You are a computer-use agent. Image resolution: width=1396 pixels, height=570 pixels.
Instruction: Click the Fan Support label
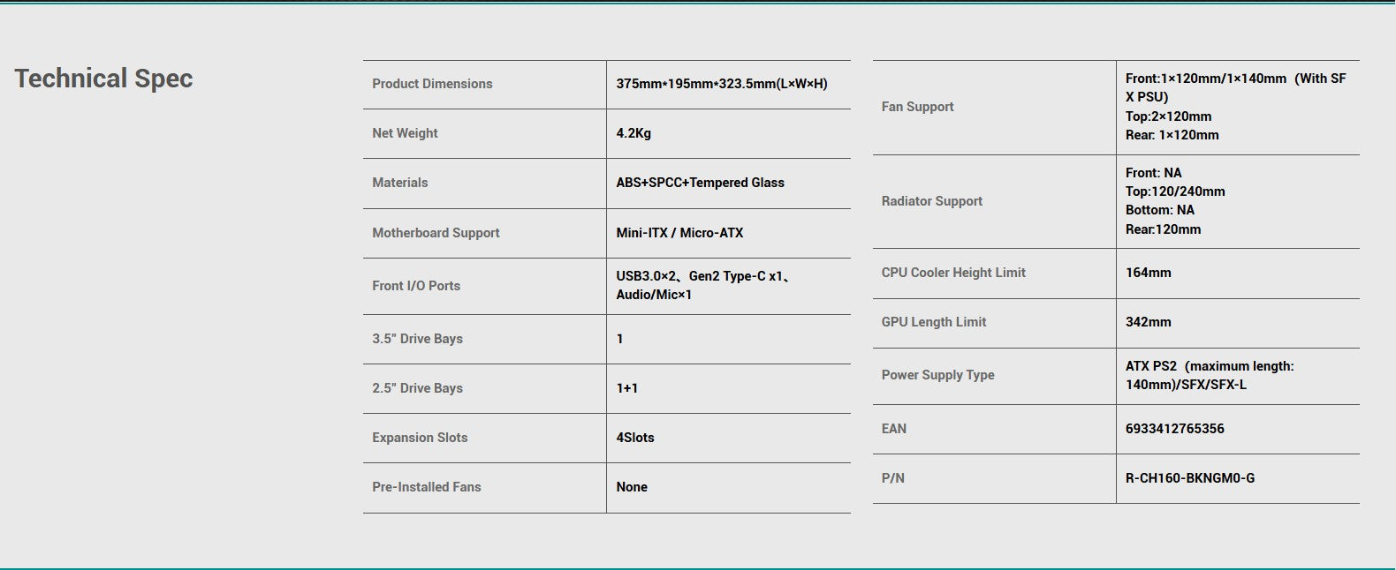pos(917,107)
